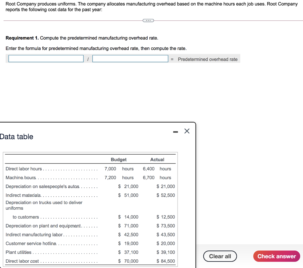Select the Actual column header
This screenshot has width=303, height=268.
157,160
